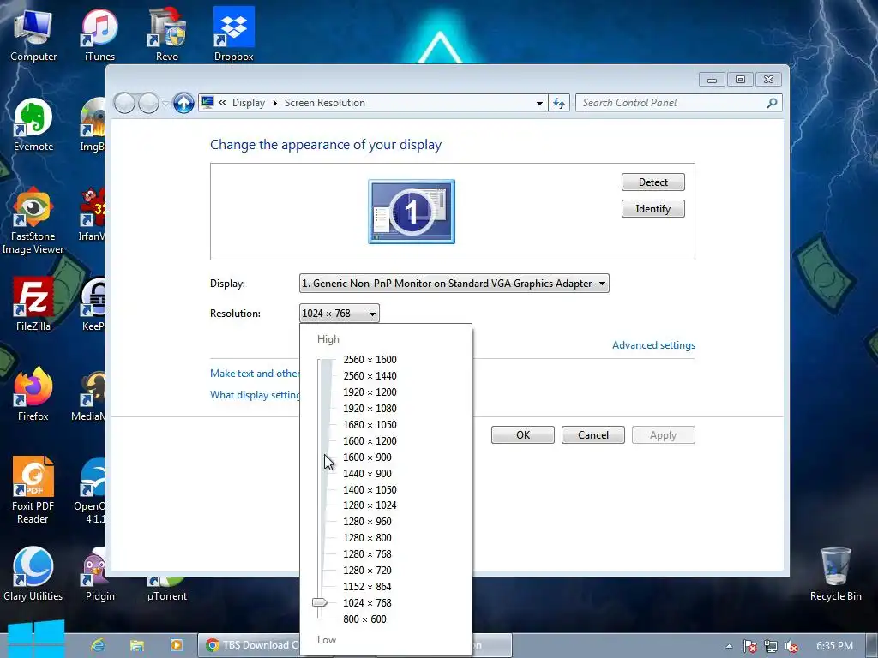The image size is (878, 658).
Task: Choose 1920 × 1200 resolution
Action: (x=370, y=392)
